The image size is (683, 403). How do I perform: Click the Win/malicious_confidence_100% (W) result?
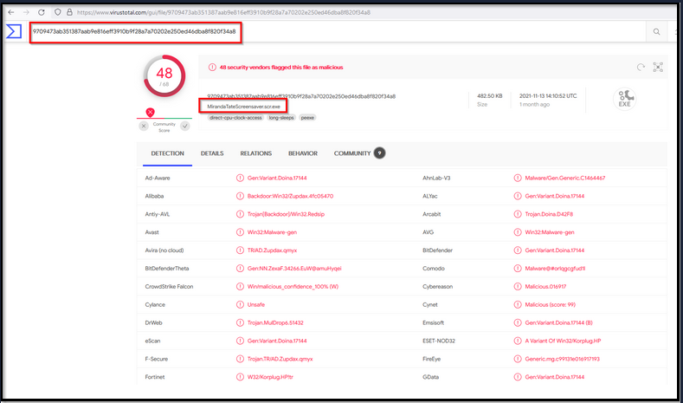293,287
